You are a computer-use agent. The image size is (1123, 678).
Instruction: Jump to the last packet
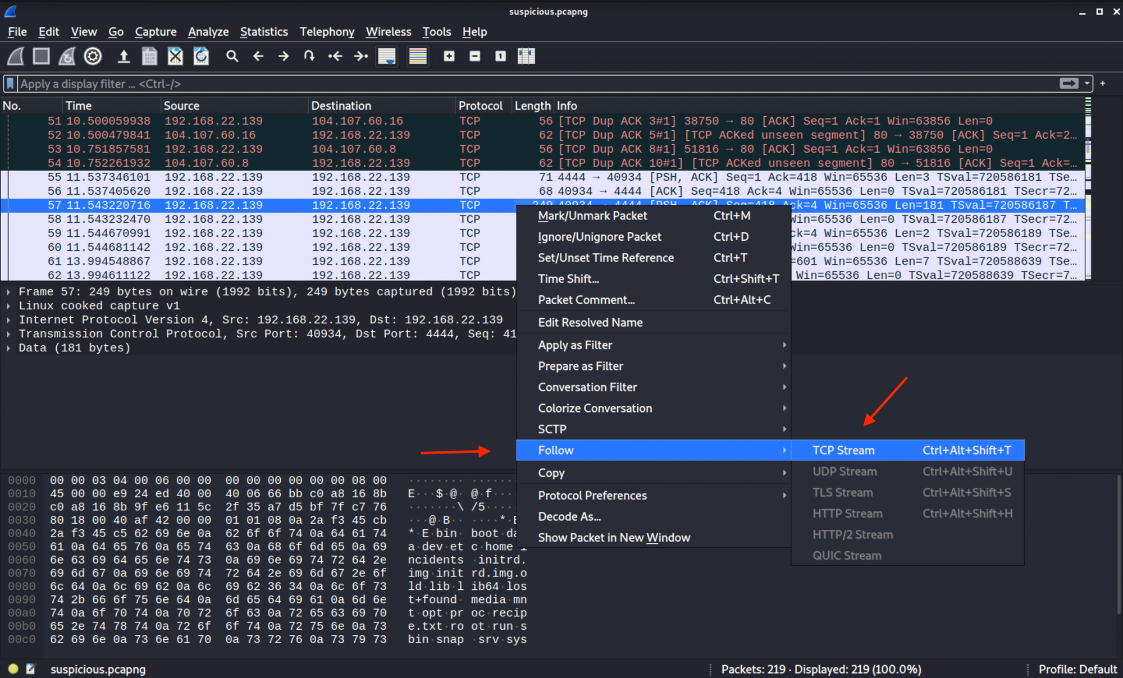(361, 56)
